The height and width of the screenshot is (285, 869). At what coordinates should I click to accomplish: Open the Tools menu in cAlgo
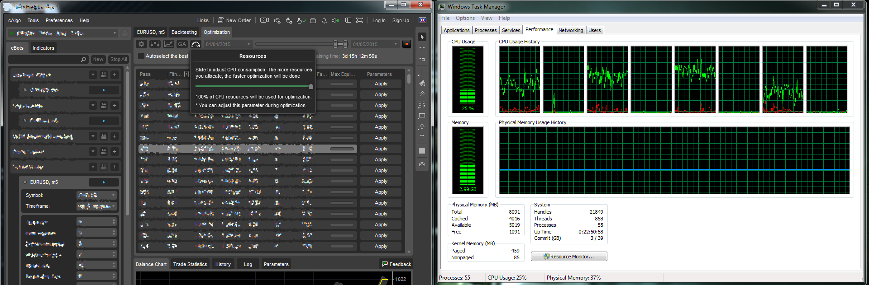pyautogui.click(x=33, y=20)
